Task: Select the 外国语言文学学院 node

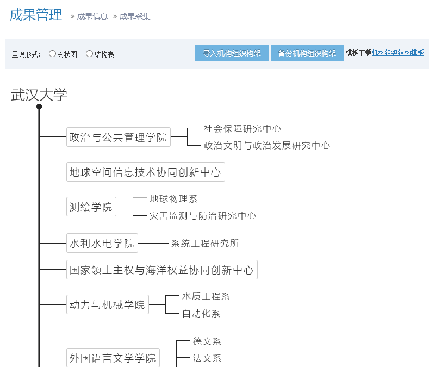Action: pyautogui.click(x=113, y=358)
